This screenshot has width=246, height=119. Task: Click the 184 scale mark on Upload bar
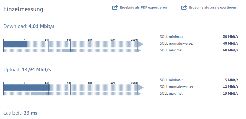click(x=90, y=83)
